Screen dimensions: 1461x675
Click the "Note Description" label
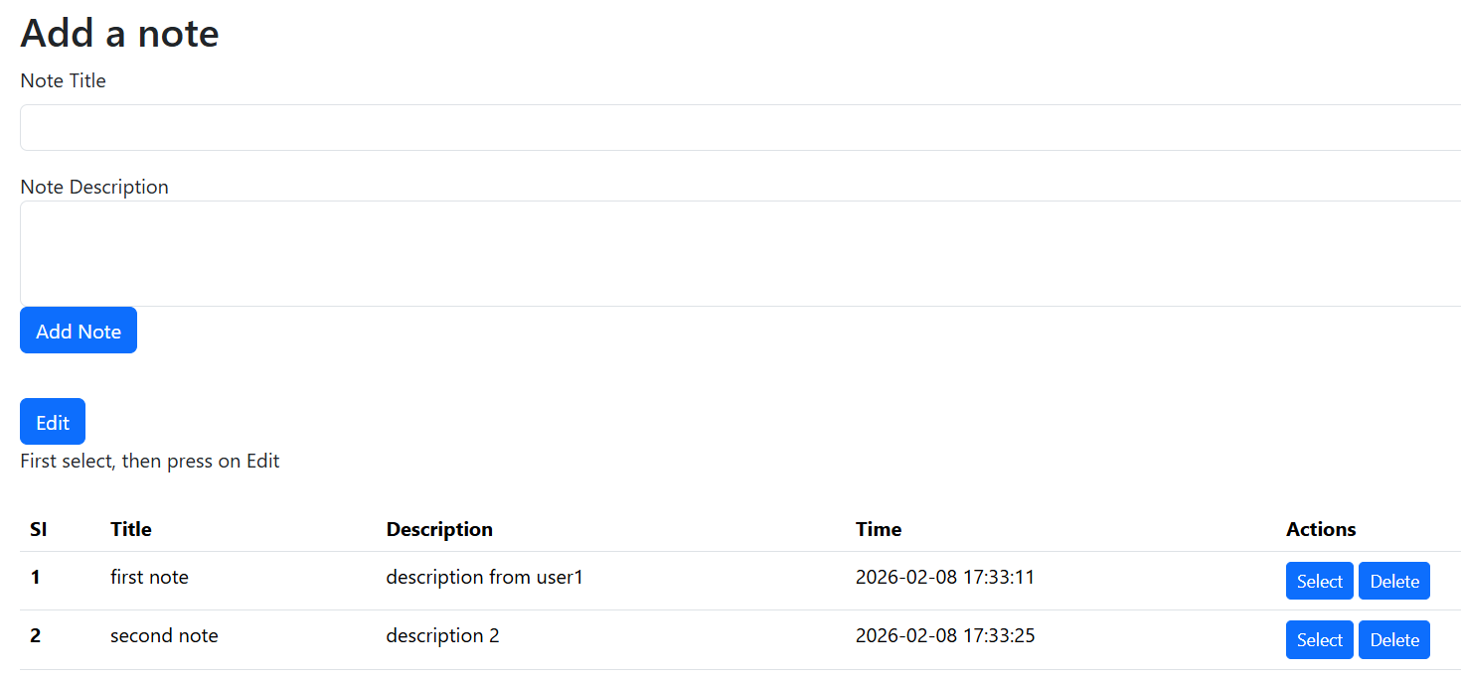[94, 188]
